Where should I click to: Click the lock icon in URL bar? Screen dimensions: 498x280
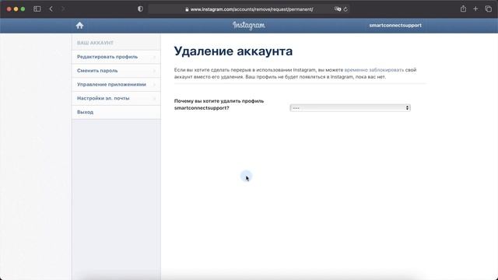tap(187, 9)
